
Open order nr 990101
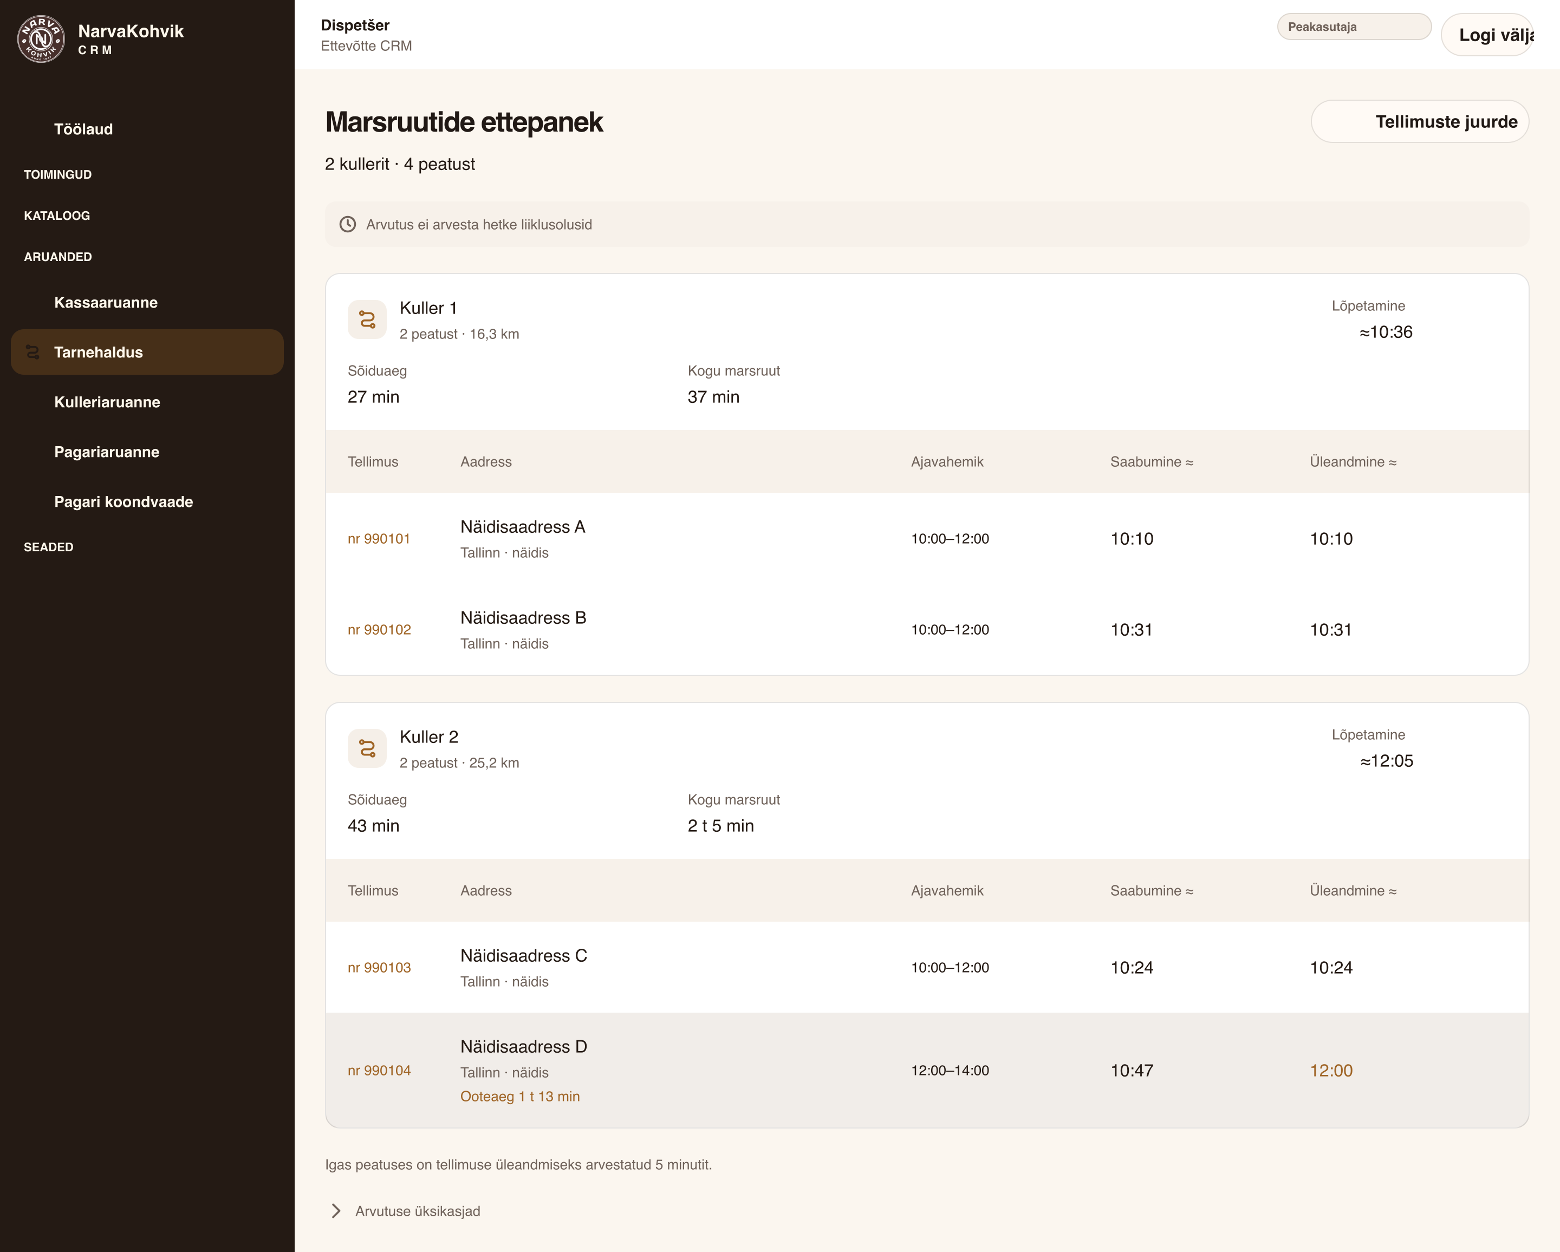(379, 539)
